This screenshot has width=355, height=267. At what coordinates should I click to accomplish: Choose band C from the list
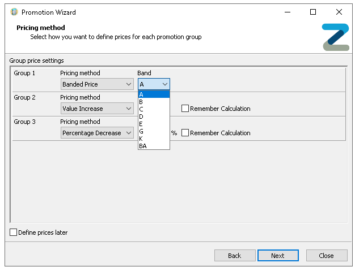153,109
